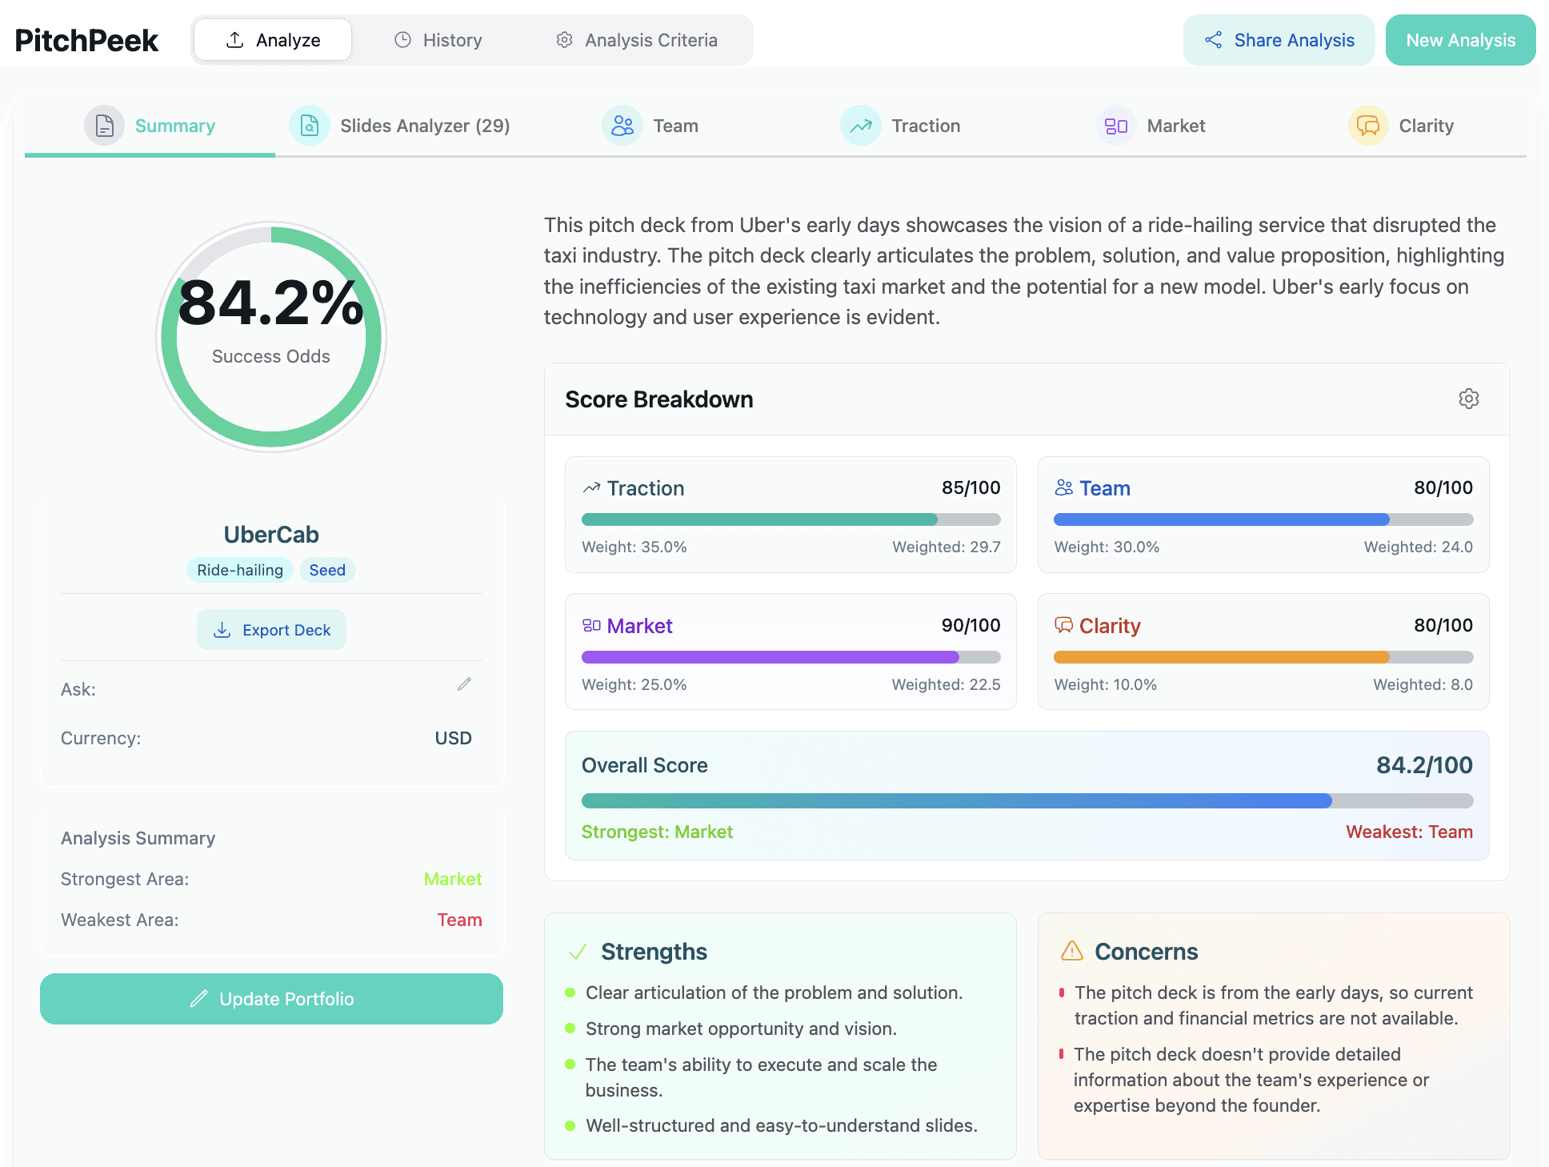Select the Summary tab label

[175, 126]
